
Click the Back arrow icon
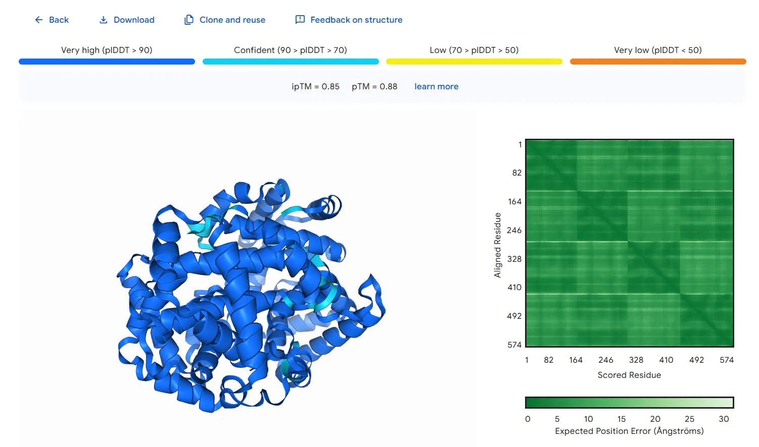[39, 20]
